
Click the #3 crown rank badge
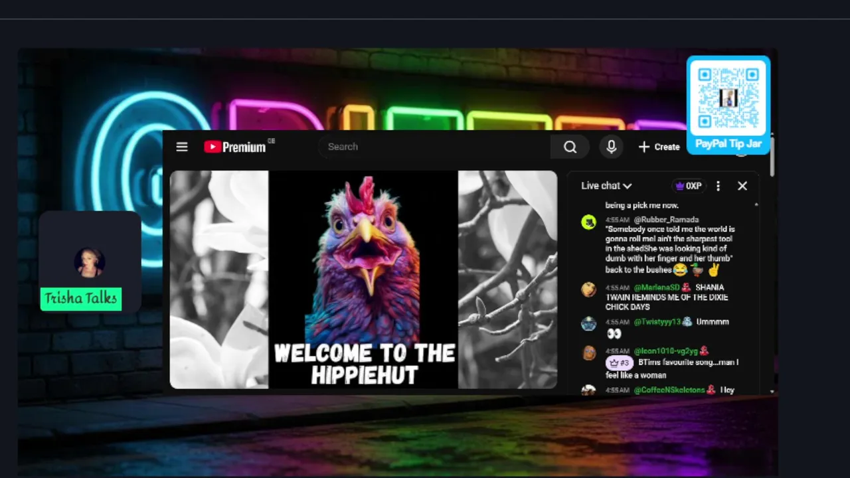pyautogui.click(x=620, y=363)
